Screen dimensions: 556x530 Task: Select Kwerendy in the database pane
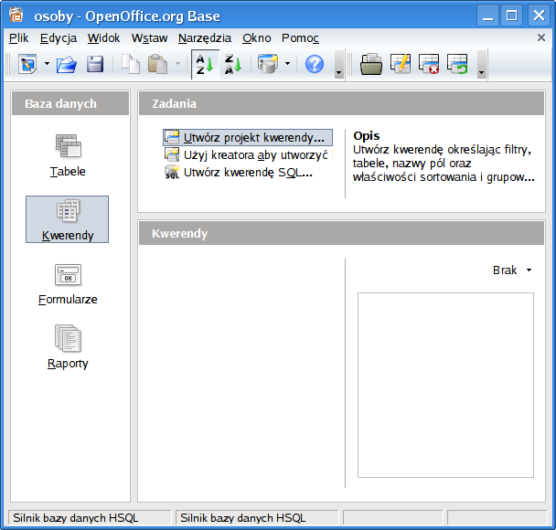(68, 219)
